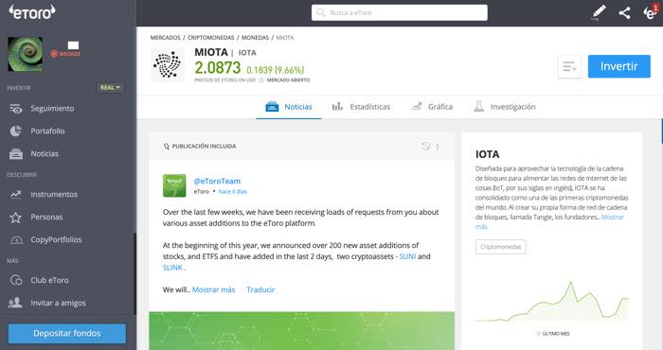Click MONEDAS breadcrumb link
This screenshot has width=663, height=350.
click(255, 38)
